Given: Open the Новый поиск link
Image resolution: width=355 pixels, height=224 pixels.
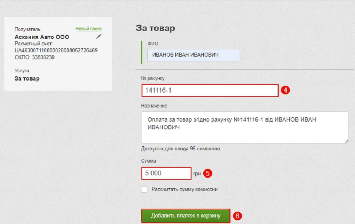Looking at the screenshot, I should [x=88, y=29].
